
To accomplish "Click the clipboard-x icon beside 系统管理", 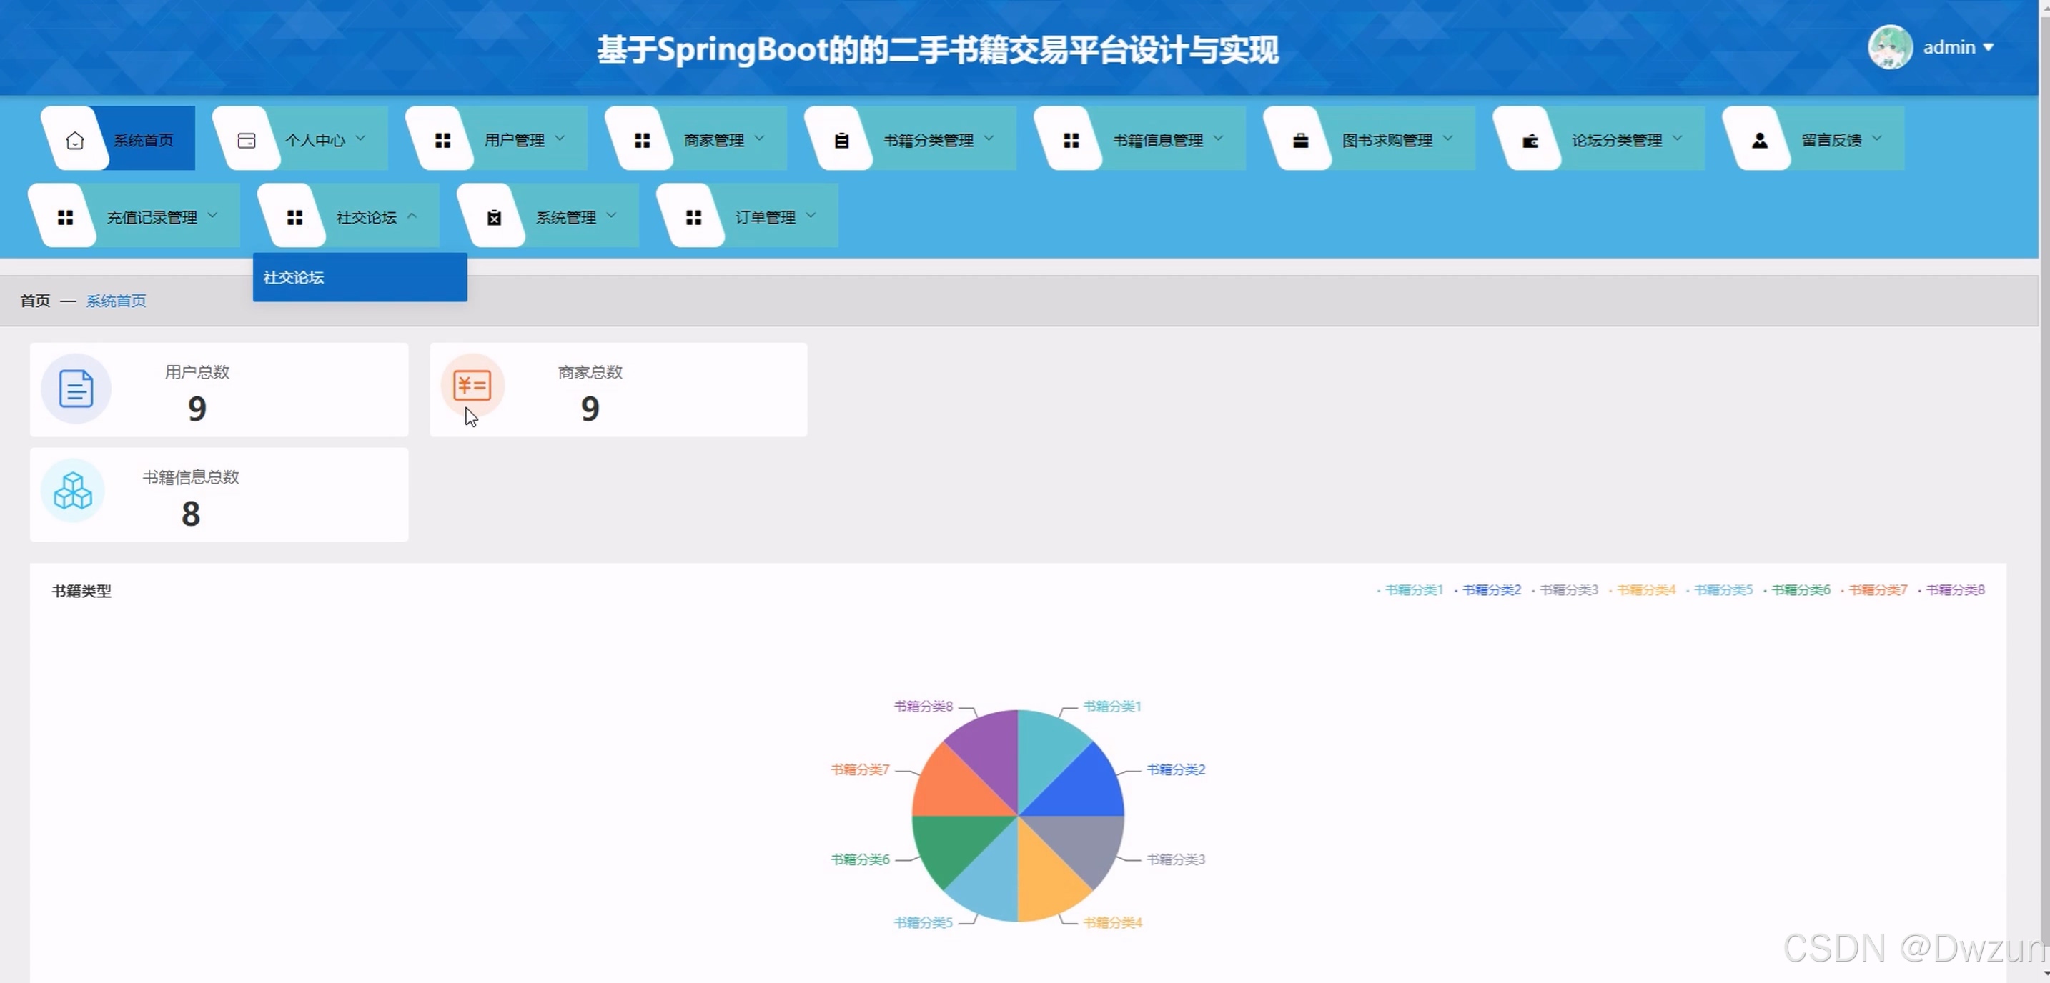I will pos(494,217).
